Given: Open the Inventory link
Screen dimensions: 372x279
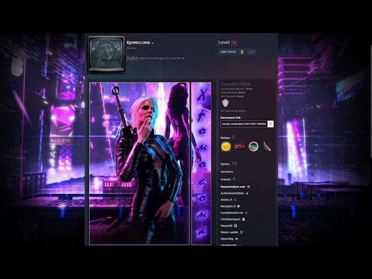Looking at the screenshot, I should point(227,172).
